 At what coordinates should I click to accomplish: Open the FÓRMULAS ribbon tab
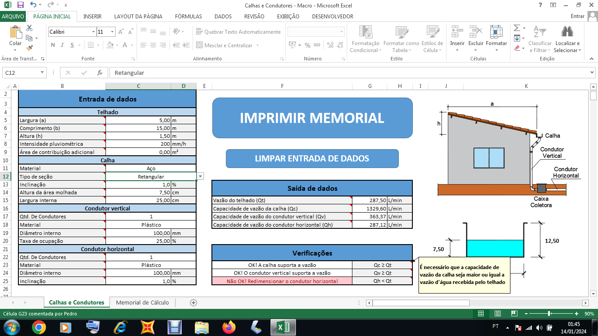pyautogui.click(x=188, y=16)
